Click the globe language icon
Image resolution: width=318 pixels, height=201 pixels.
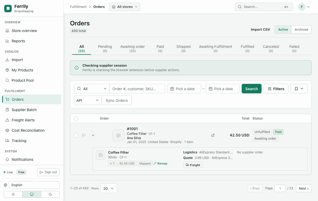tap(6, 185)
